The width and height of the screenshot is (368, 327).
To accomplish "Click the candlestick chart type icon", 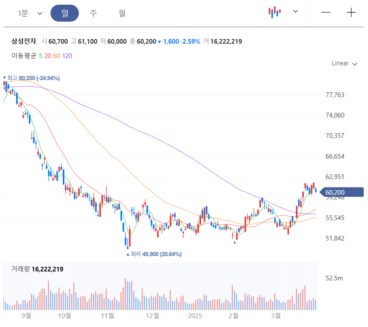I will 275,12.
